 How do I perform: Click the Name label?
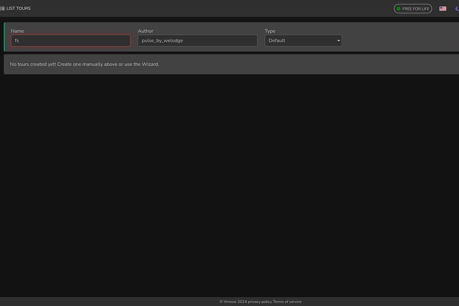pos(17,31)
